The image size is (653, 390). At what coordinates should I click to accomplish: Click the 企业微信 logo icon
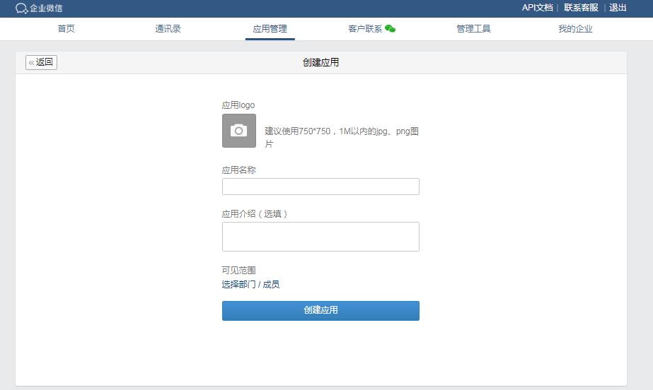pos(21,8)
